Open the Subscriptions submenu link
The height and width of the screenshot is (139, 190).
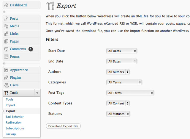(15, 128)
